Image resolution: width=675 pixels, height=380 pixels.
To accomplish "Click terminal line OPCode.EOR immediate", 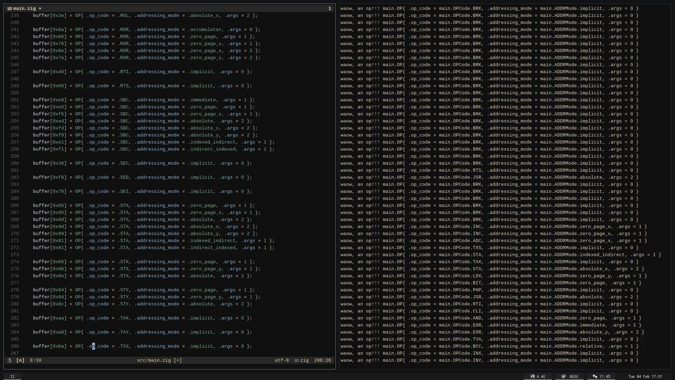I will 491,325.
